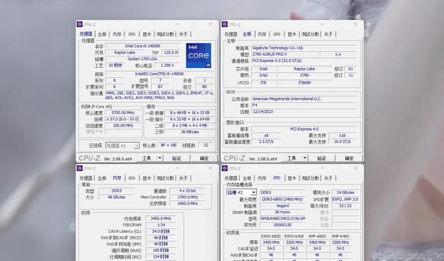The image size is (444, 261).
Task: Switch to 主板 tab in processor window
Action: pos(102,34)
